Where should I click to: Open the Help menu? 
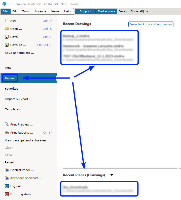click(x=67, y=11)
